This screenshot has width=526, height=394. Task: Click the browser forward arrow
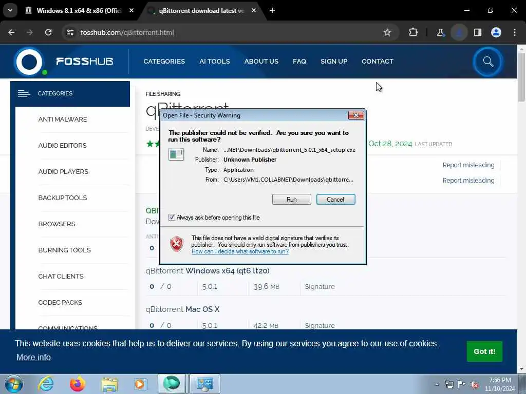tap(29, 32)
